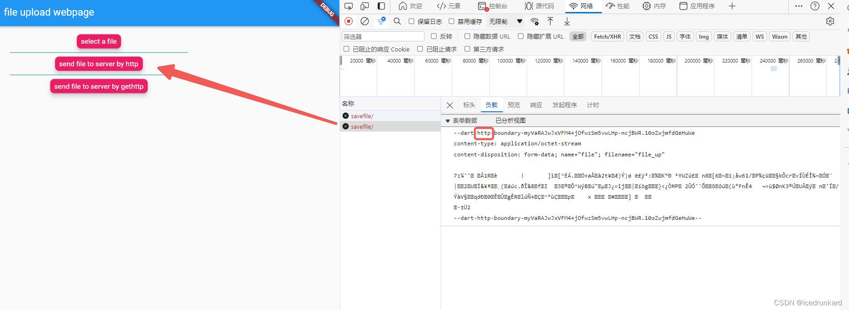Click the inspect element picker icon
Image resolution: width=849 pixels, height=310 pixels.
[x=349, y=6]
